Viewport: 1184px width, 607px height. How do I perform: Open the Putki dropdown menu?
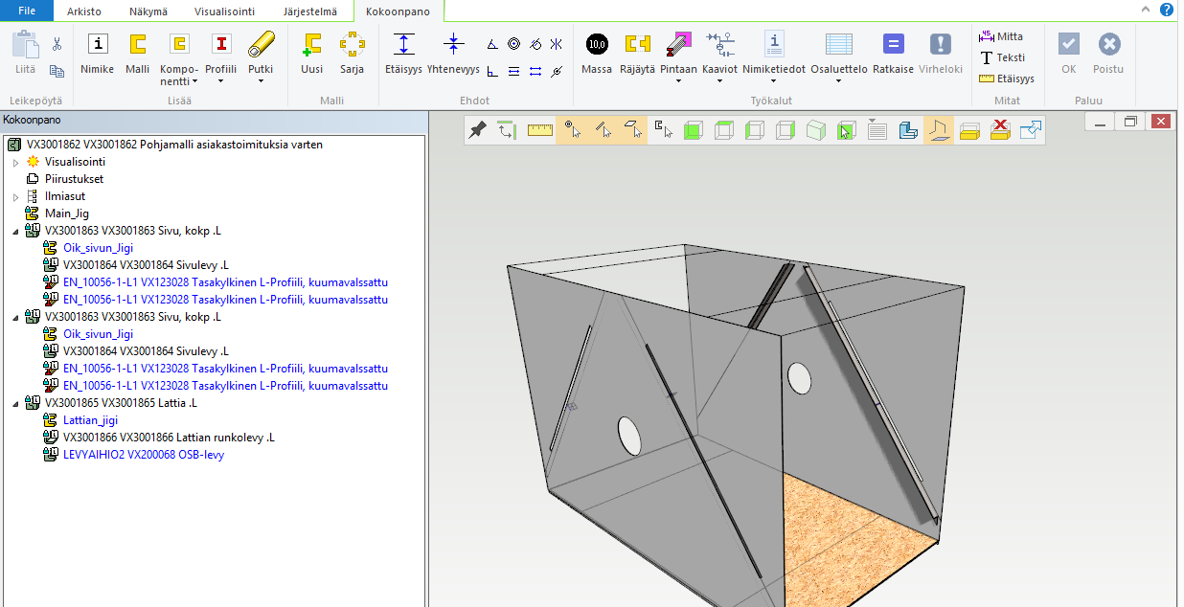(x=261, y=81)
